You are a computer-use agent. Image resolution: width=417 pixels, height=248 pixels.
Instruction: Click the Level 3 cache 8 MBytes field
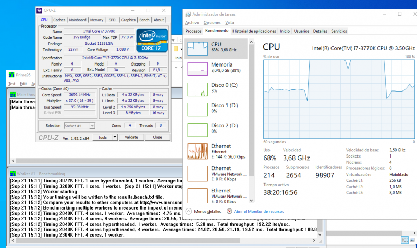[133, 113]
